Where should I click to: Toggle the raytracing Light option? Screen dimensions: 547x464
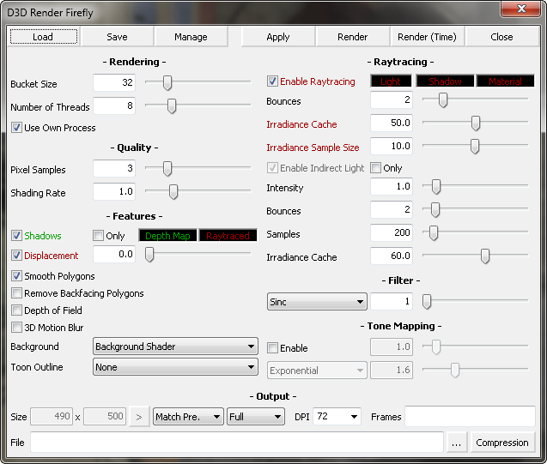point(390,81)
